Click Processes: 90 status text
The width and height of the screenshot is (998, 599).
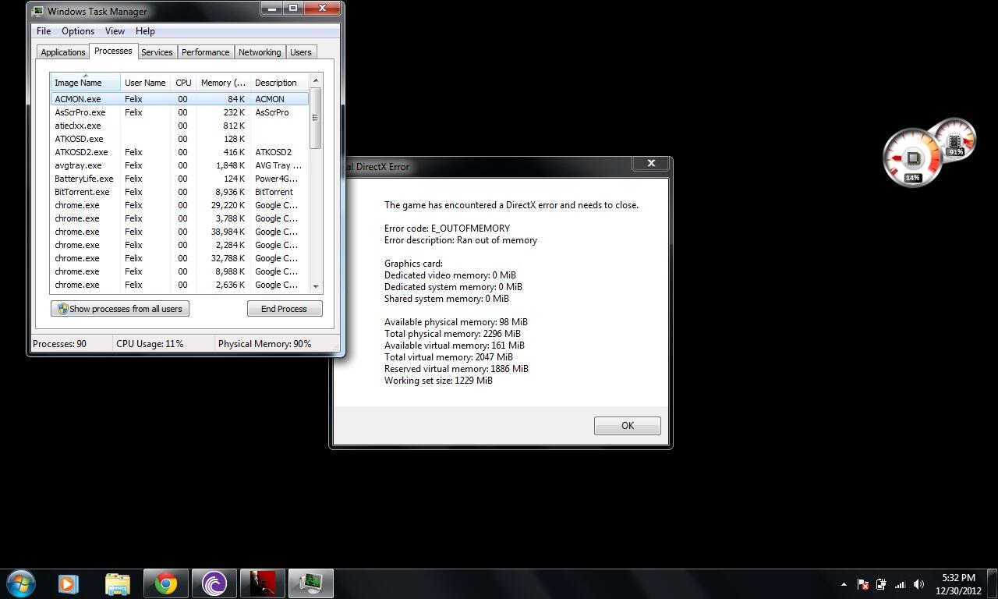point(59,344)
